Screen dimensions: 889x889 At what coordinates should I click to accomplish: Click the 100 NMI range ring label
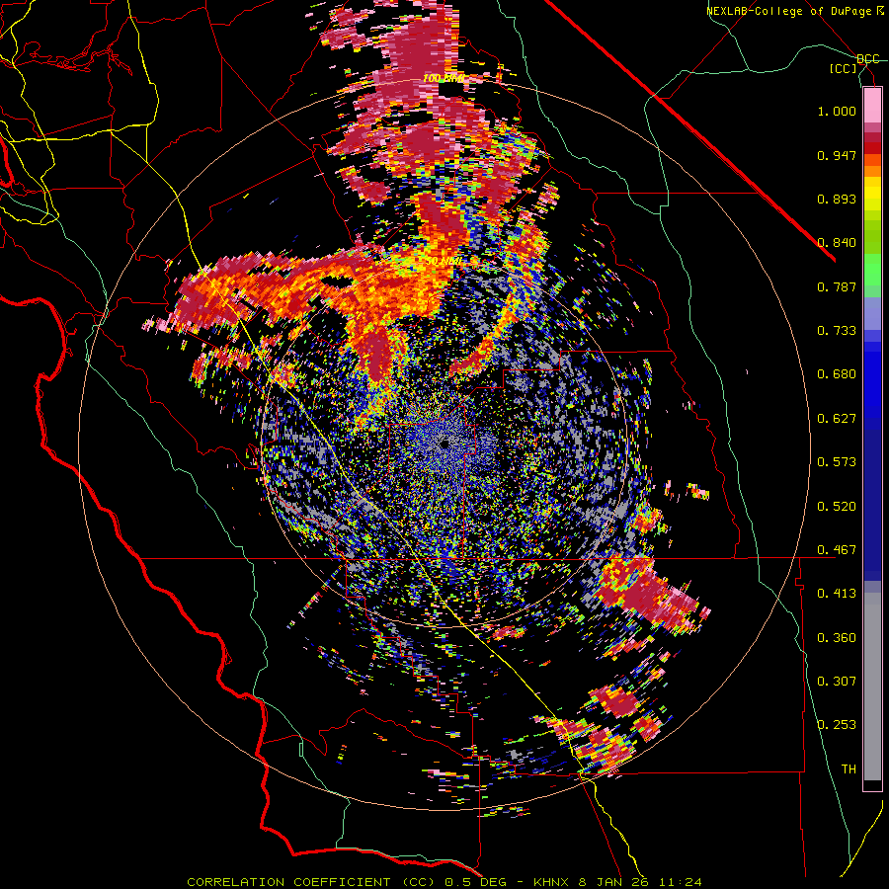(444, 78)
